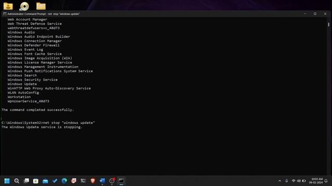This screenshot has height=186, width=332.
Task: Open the clock and date flyout
Action: click(316, 181)
